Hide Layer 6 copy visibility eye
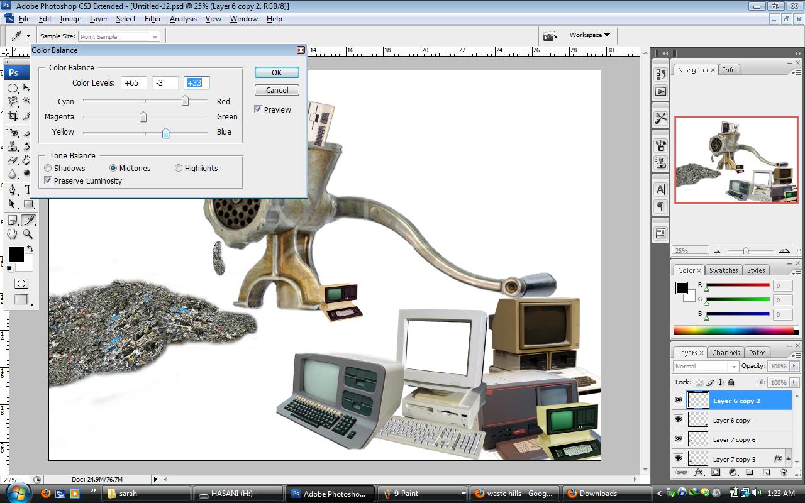This screenshot has width=805, height=503. pyautogui.click(x=679, y=419)
